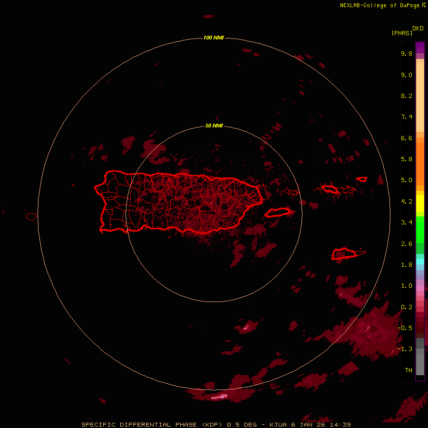Click the DKD label above the scale

418,29
